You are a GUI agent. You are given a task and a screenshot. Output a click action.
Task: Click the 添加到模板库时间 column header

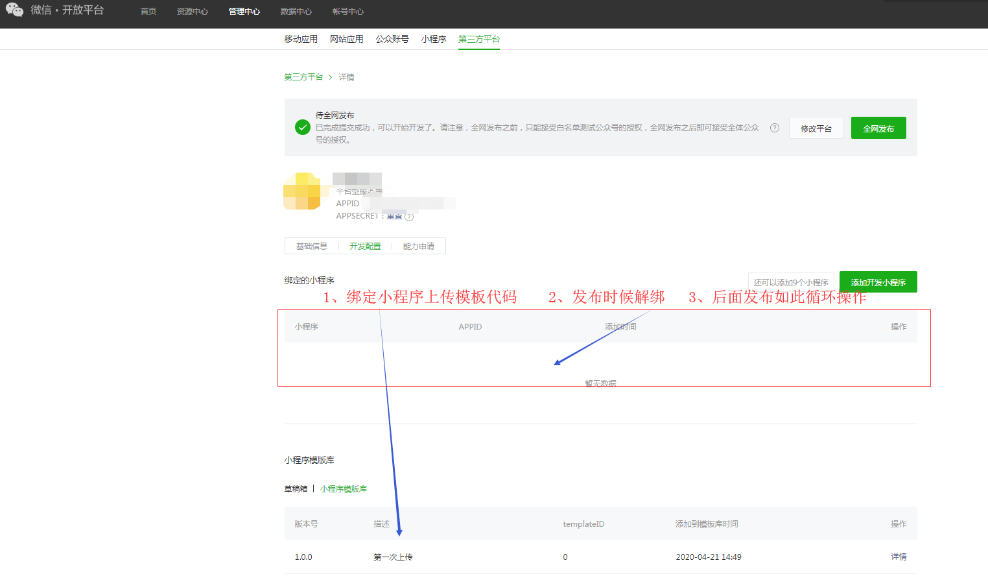707,524
